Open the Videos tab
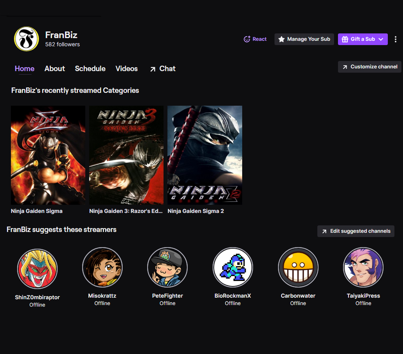403x354 pixels. pyautogui.click(x=127, y=68)
